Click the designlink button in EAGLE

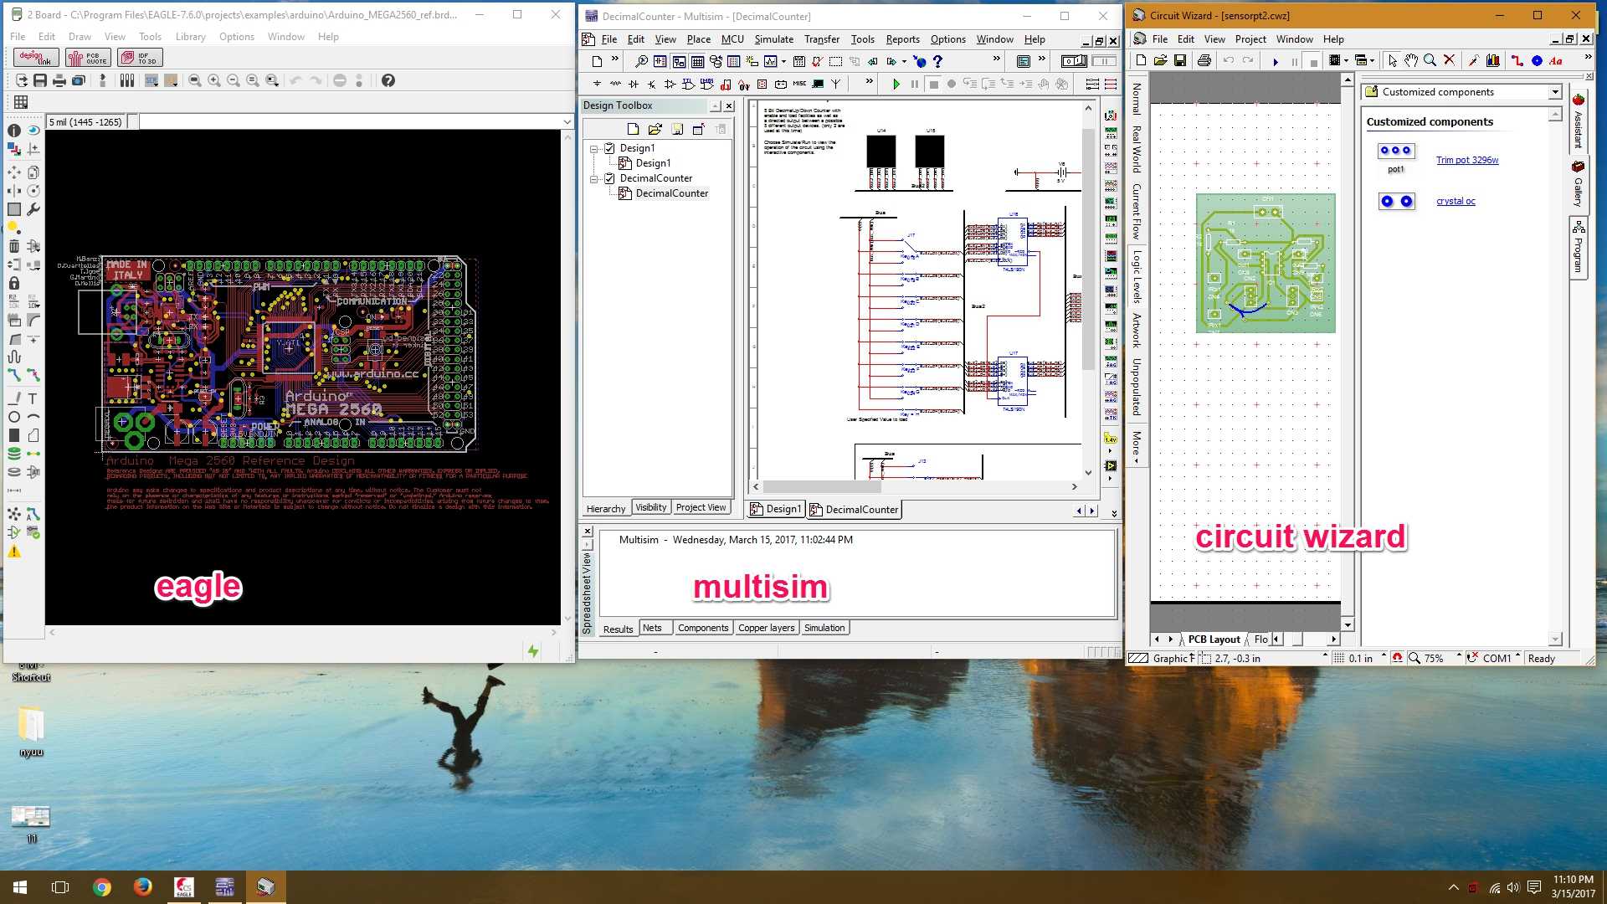coord(36,57)
